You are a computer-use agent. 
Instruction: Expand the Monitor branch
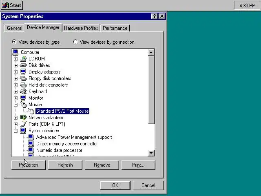[15, 98]
